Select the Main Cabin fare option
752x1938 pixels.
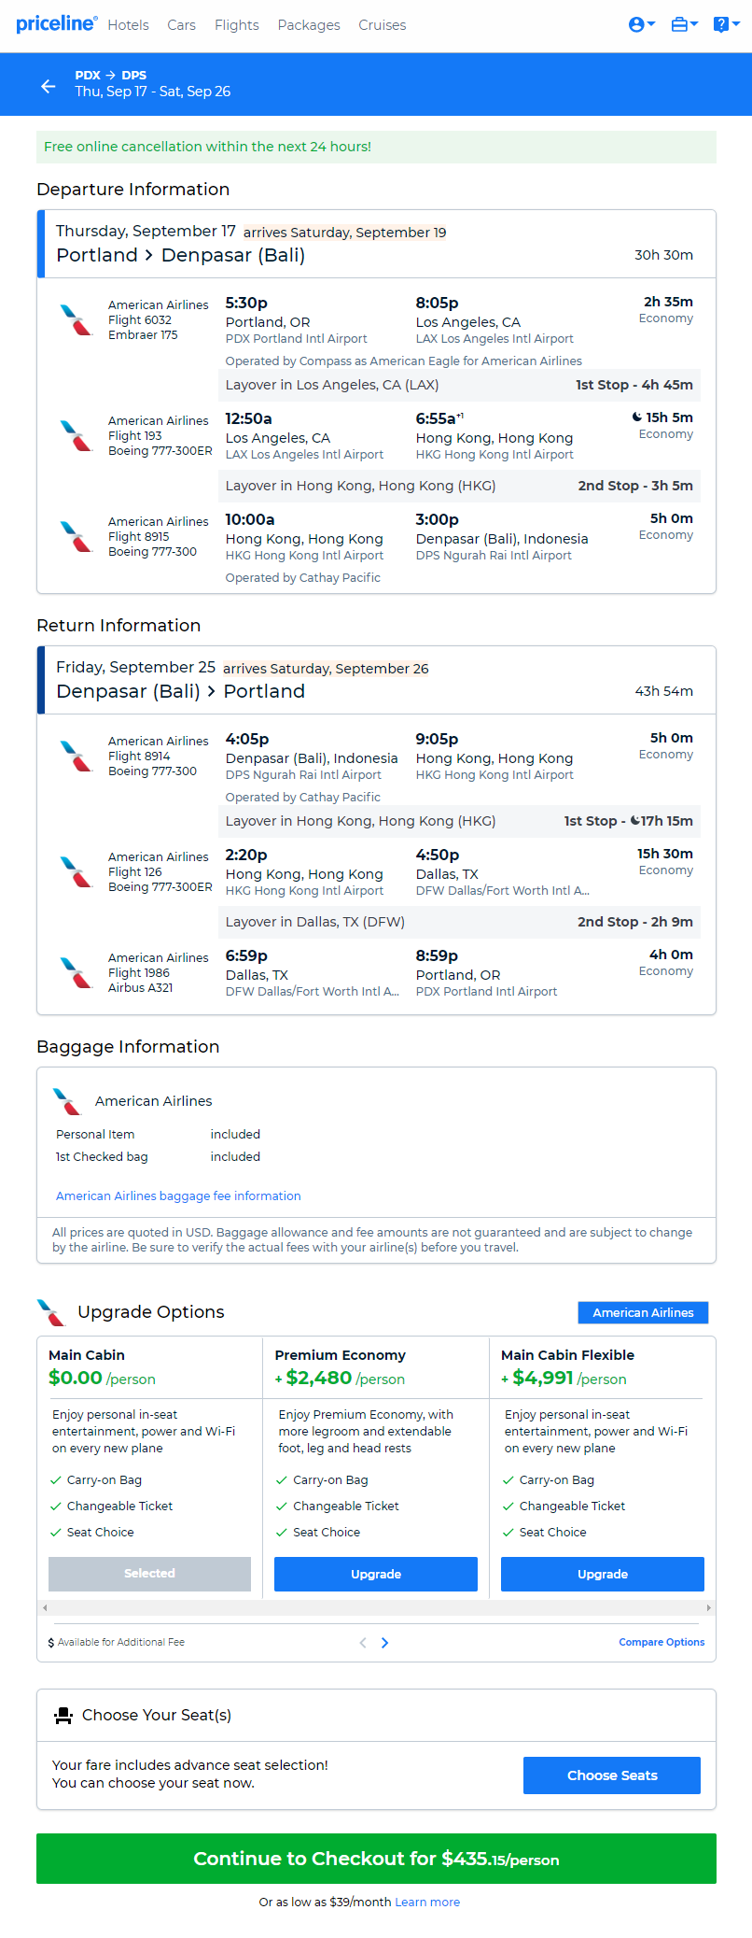pos(149,1573)
